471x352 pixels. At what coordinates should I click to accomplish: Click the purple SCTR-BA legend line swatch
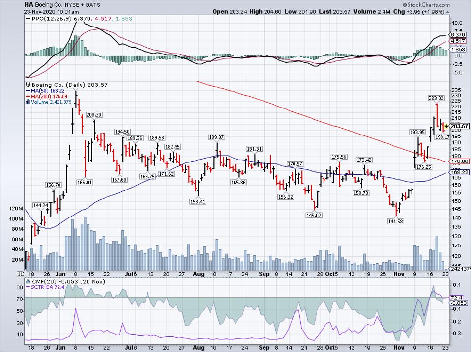tap(28, 287)
